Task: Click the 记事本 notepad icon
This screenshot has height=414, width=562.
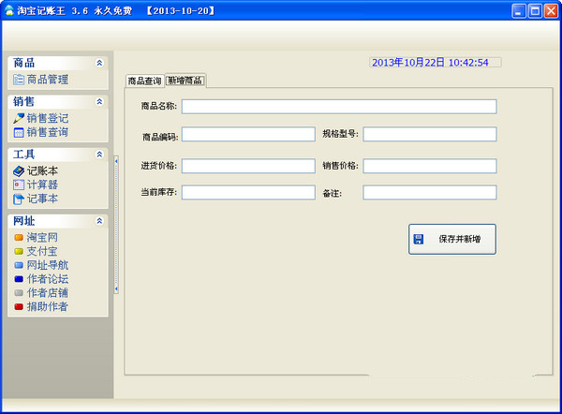Action: point(19,199)
